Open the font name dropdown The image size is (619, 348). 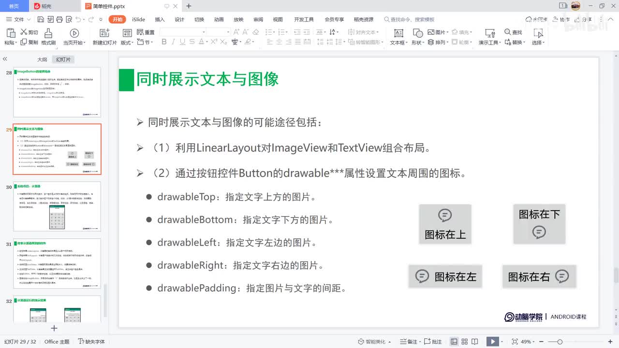click(204, 32)
